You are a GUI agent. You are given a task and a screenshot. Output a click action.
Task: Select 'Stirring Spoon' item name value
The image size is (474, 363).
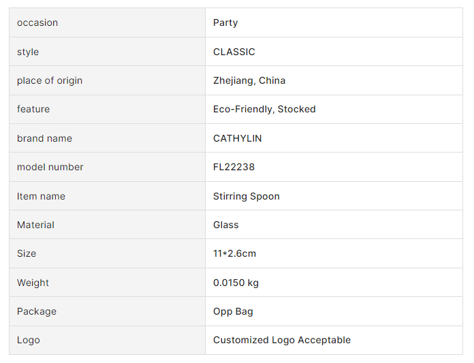point(247,196)
